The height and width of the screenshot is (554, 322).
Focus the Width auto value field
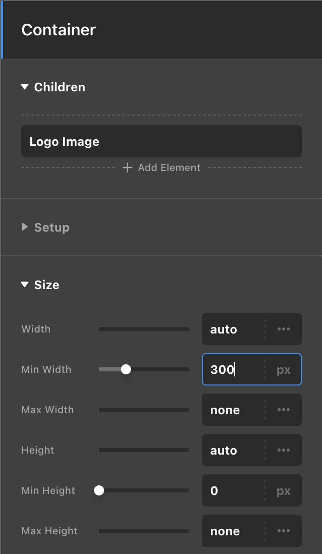233,329
